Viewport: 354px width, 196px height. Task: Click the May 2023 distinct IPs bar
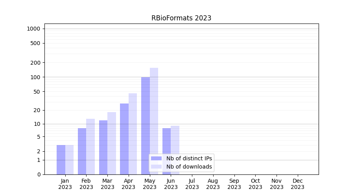[146, 125]
